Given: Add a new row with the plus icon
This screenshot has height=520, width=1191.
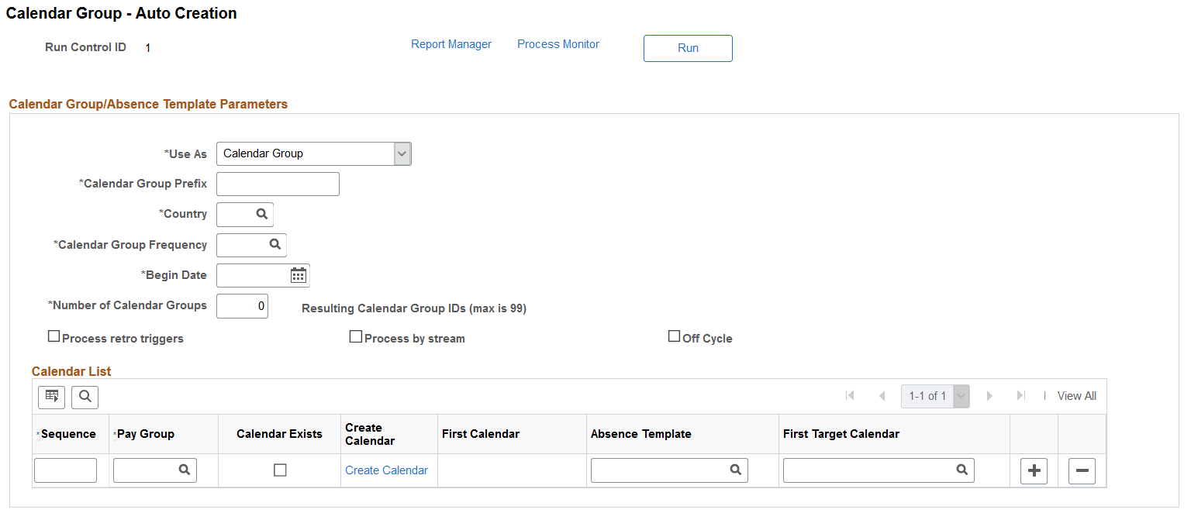Looking at the screenshot, I should coord(1034,470).
